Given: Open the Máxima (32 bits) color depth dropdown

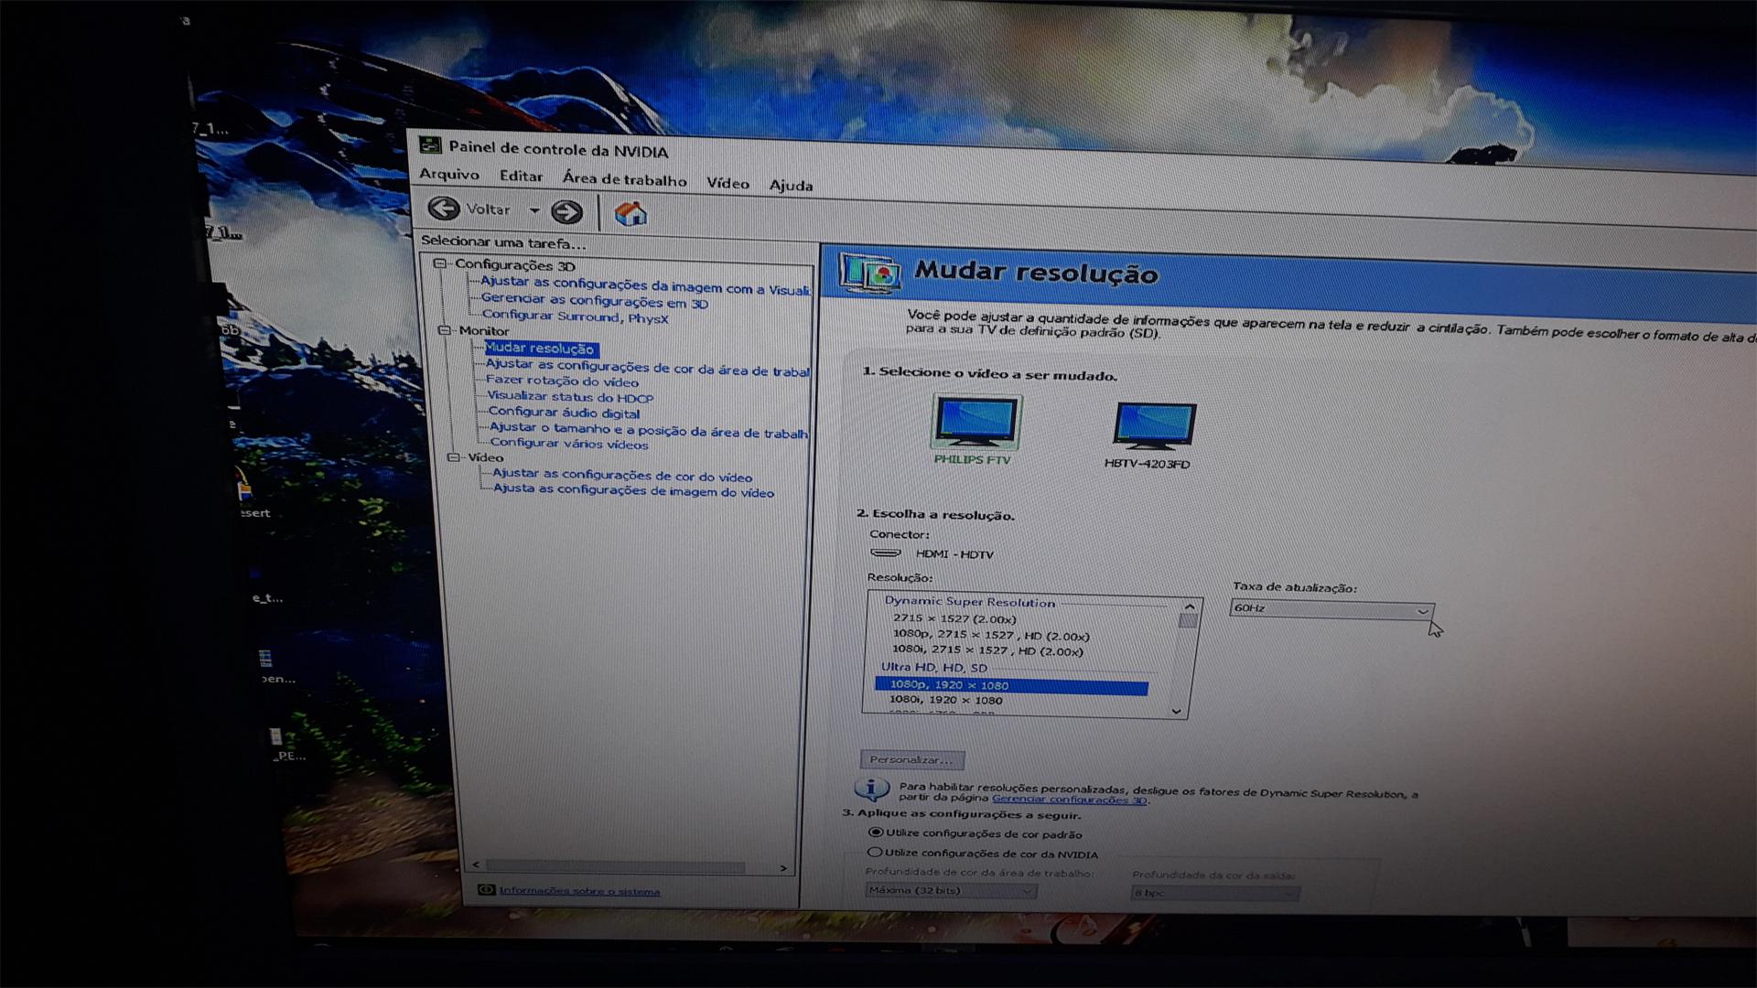Looking at the screenshot, I should (951, 890).
